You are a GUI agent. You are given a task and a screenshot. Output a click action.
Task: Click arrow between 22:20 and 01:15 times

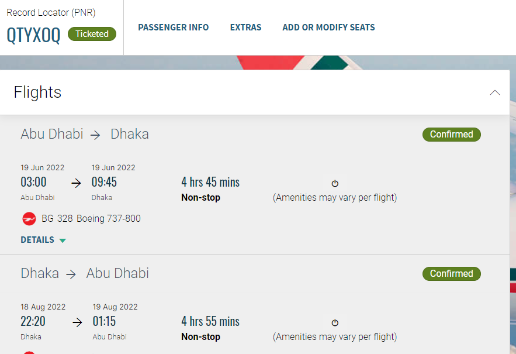(77, 322)
